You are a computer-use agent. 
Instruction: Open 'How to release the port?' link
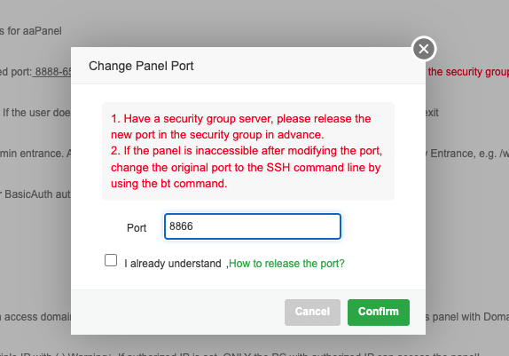286,264
